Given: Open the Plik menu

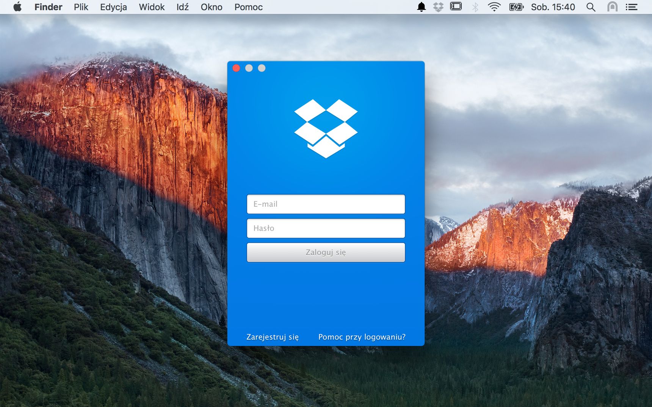Looking at the screenshot, I should coord(81,7).
